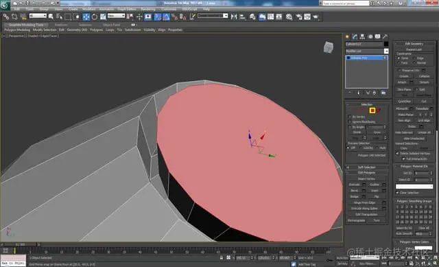Screen dimensions: 439x267
Task: Collapse the Edit Polygons rollout
Action: point(366,172)
